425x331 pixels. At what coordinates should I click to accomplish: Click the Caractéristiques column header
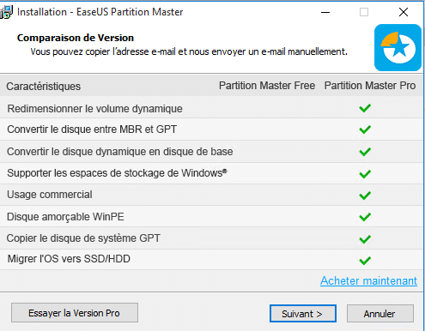point(44,86)
